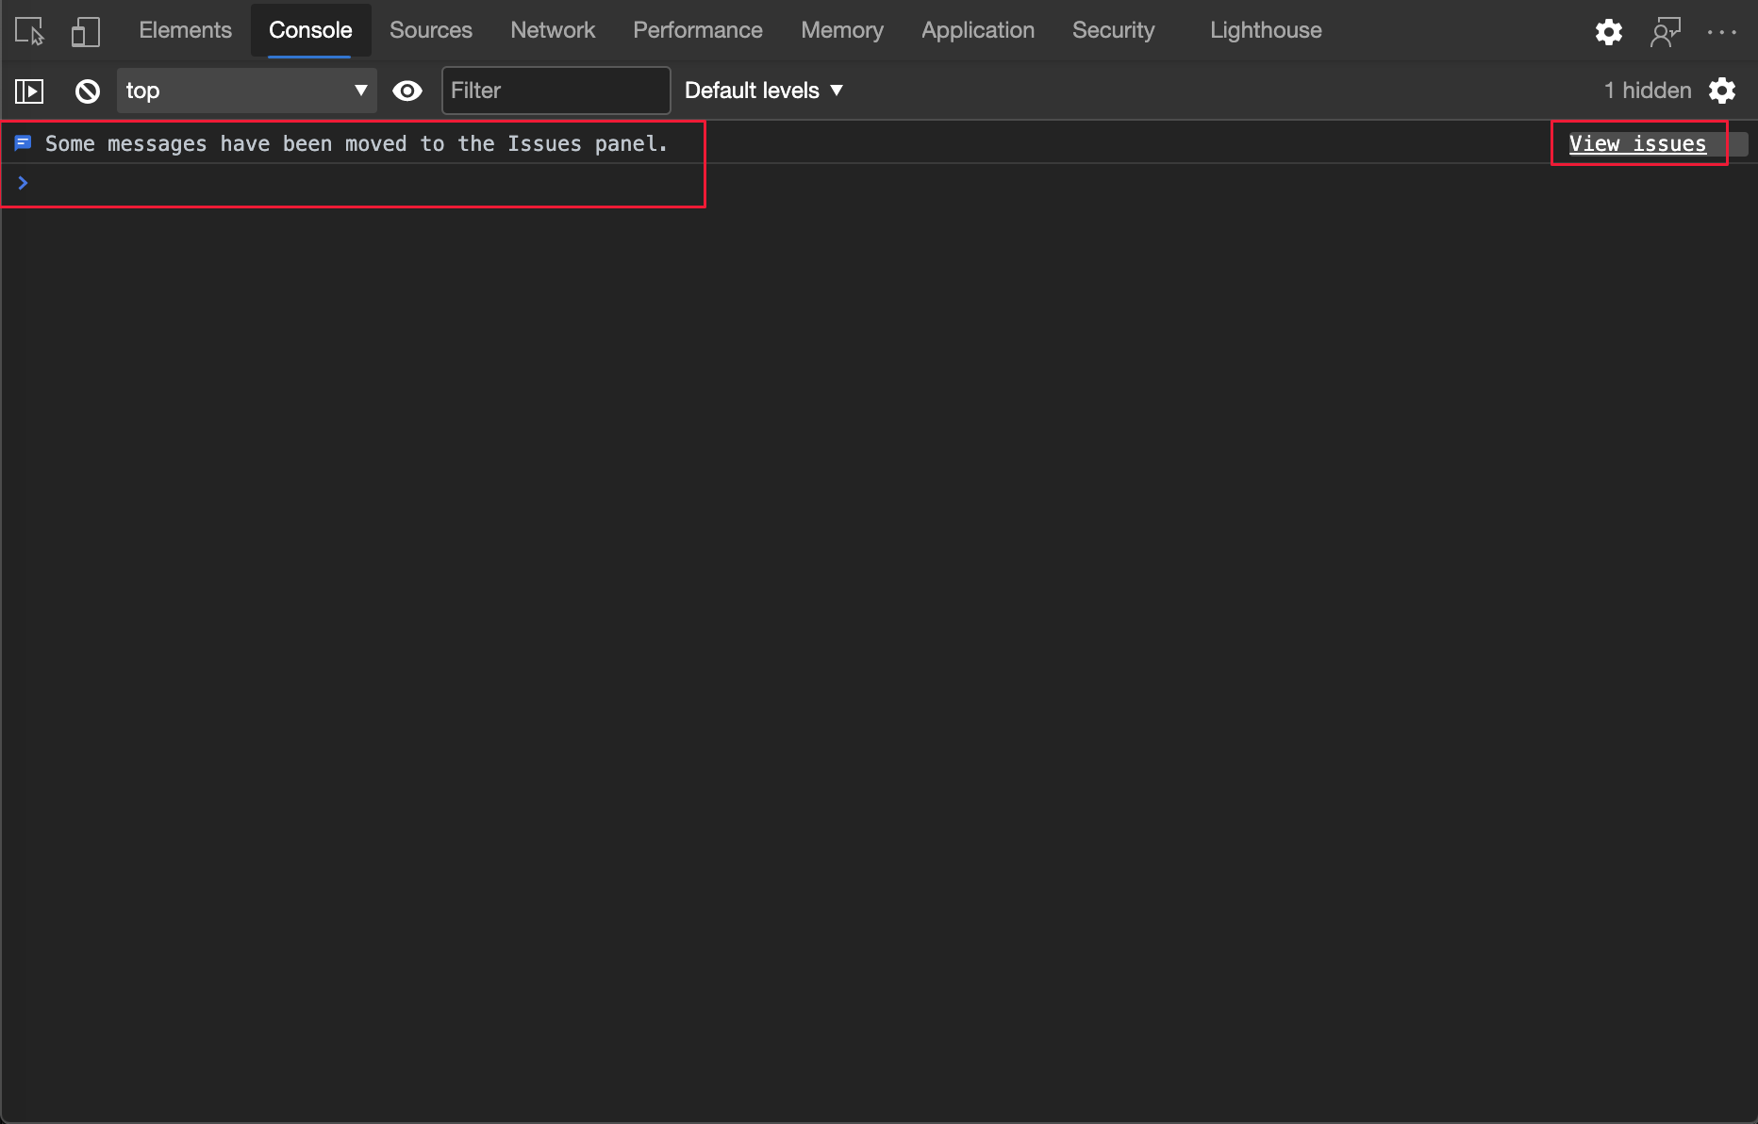Screen dimensions: 1758x1124
Task: Open the remote devices icon
Action: point(1666,31)
